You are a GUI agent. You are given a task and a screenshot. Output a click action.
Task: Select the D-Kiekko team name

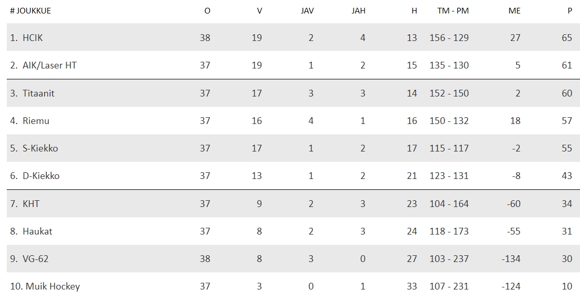[x=41, y=175]
